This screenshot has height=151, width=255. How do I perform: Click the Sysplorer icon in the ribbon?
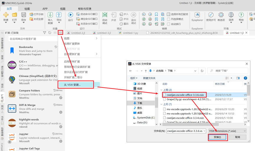click(x=197, y=15)
